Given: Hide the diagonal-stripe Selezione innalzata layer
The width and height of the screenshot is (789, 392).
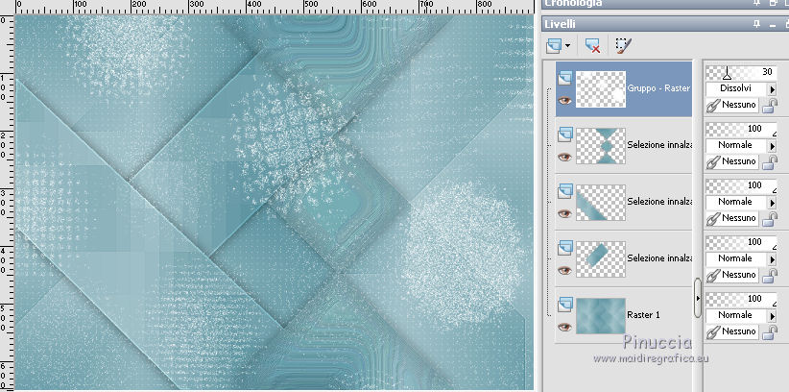Looking at the screenshot, I should click(x=564, y=213).
